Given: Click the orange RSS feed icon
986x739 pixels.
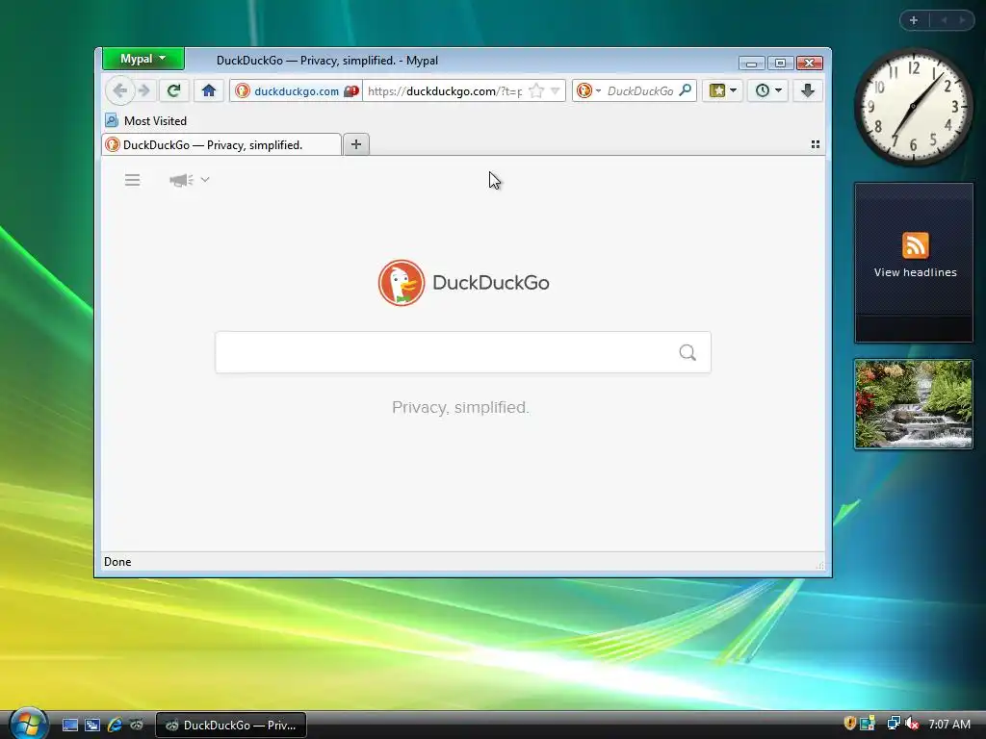Looking at the screenshot, I should click(x=915, y=245).
